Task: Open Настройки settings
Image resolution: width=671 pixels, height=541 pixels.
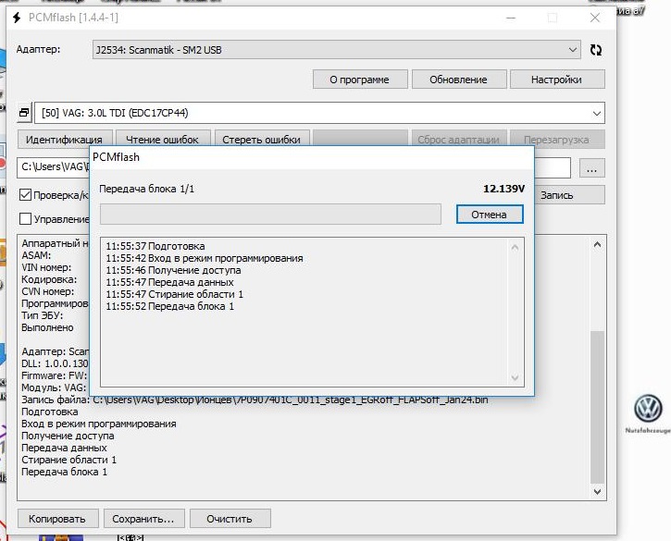Action: (557, 80)
